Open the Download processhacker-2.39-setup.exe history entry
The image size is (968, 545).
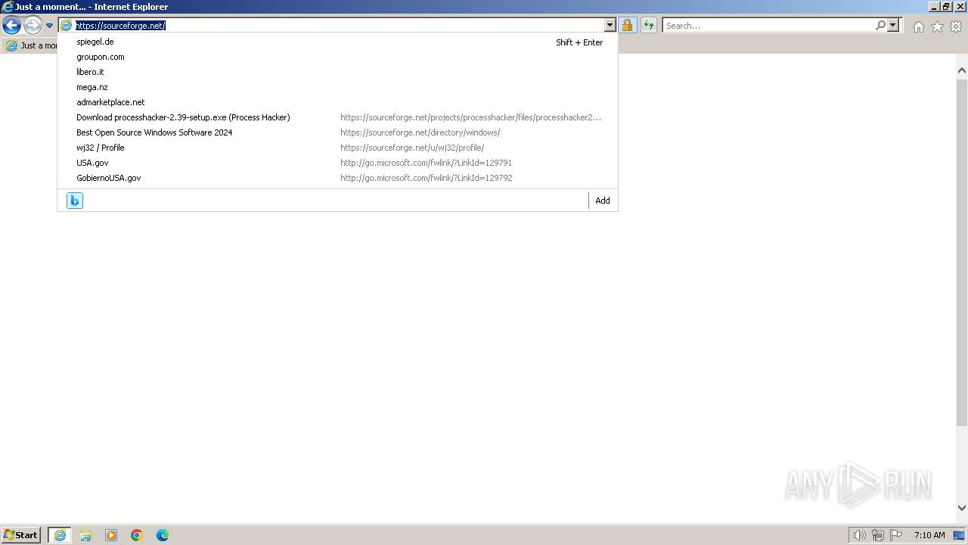point(337,117)
